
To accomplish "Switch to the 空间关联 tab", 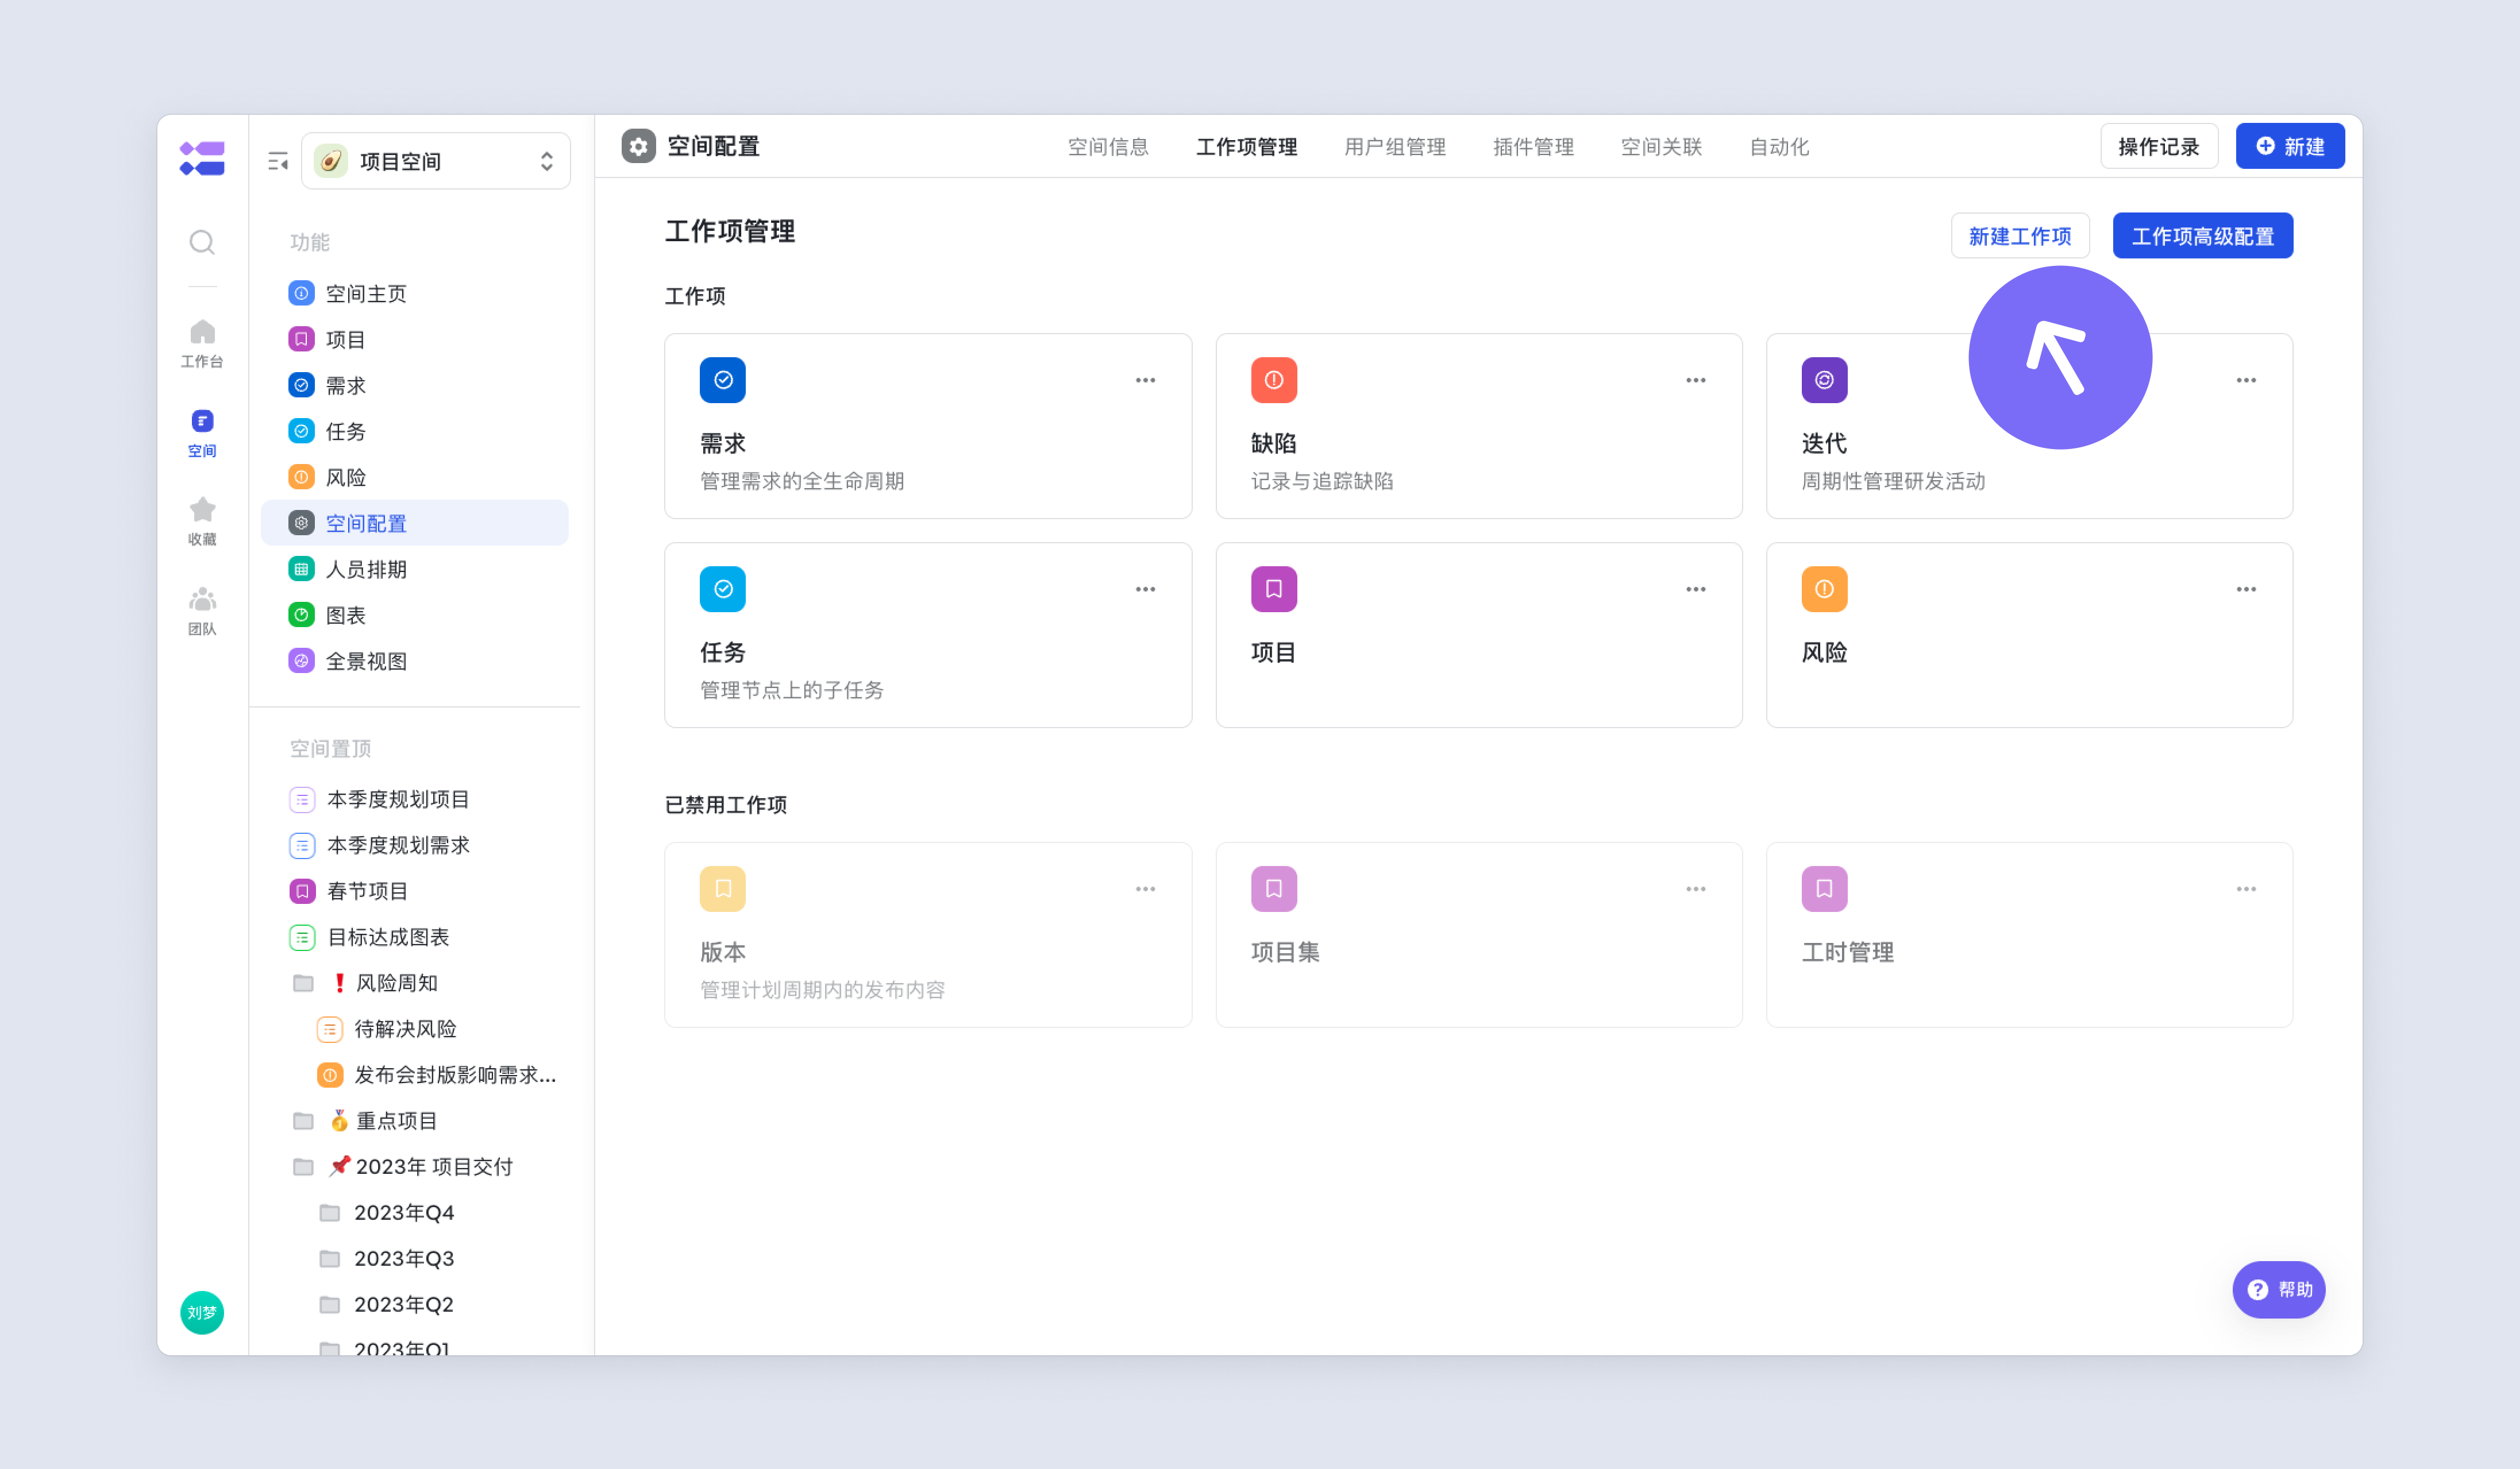I will click(x=1661, y=147).
